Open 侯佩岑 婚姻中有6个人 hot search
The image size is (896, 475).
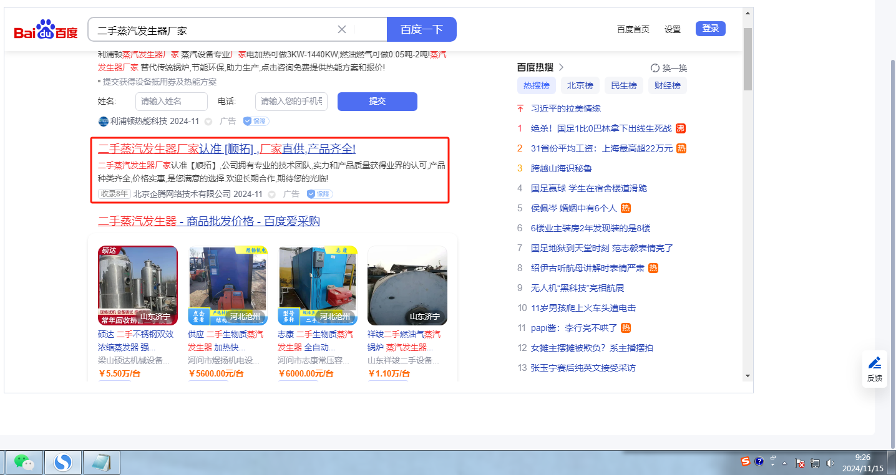click(573, 208)
